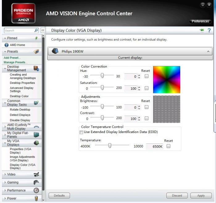The width and height of the screenshot is (216, 203).
Task: Click the Video camera icon
Action: pos(36,174)
